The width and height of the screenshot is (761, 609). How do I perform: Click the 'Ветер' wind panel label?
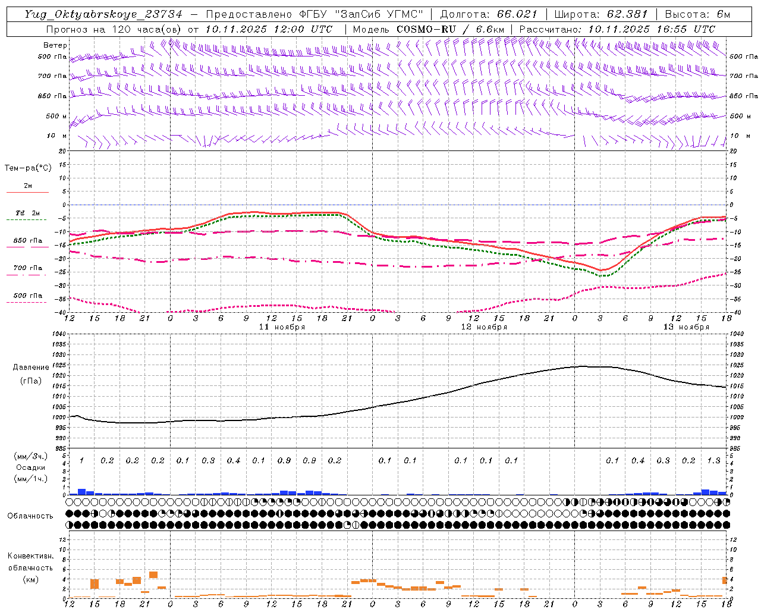55,45
